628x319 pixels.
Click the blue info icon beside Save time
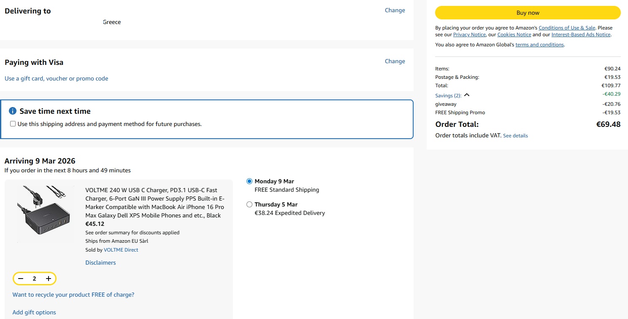tap(13, 111)
